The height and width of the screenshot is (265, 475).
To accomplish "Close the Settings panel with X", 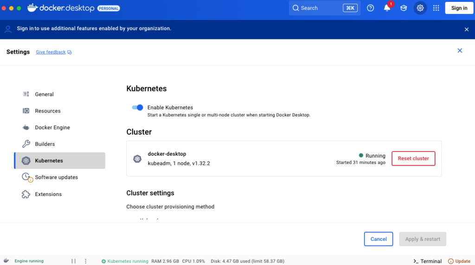I will pos(460,50).
